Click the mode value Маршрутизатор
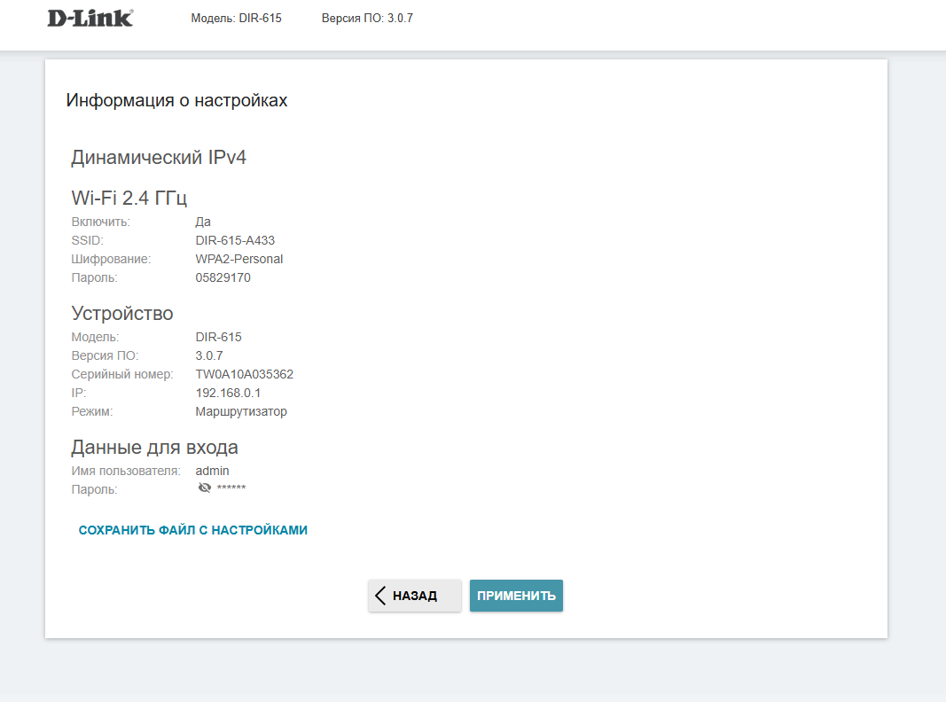The height and width of the screenshot is (702, 946). coord(241,412)
